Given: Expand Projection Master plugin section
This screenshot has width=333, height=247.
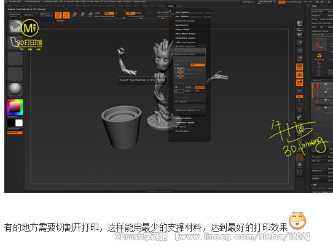Looking at the screenshot, I should pyautogui.click(x=185, y=21).
